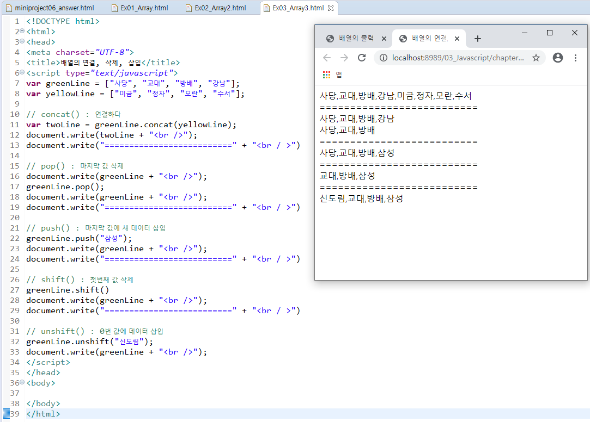Select the 배열의 연결 browser tab
Image resolution: width=590 pixels, height=422 pixels.
[x=429, y=38]
